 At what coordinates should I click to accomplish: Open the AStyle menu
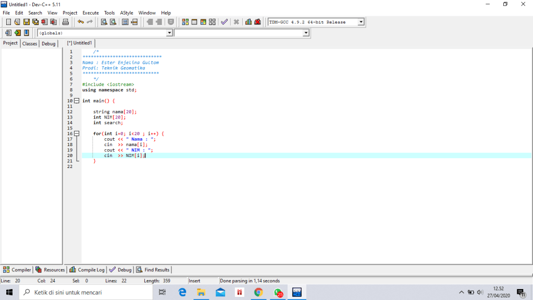pyautogui.click(x=126, y=13)
